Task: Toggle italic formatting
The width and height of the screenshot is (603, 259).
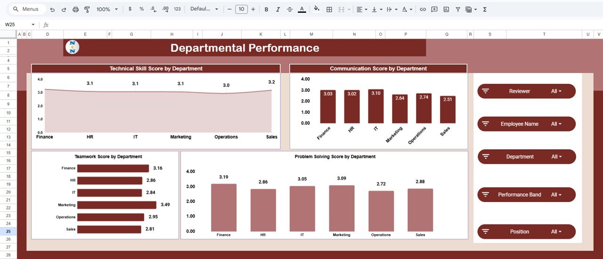Action: point(278,9)
